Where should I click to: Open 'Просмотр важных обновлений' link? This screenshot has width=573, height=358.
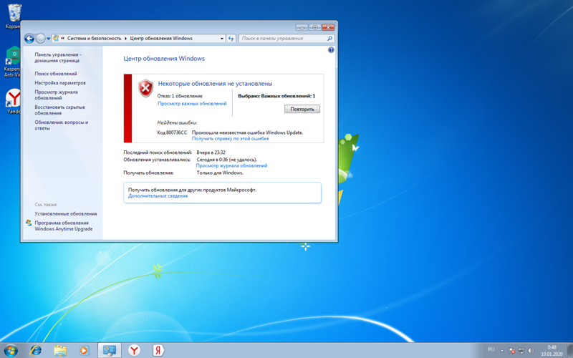coord(192,104)
